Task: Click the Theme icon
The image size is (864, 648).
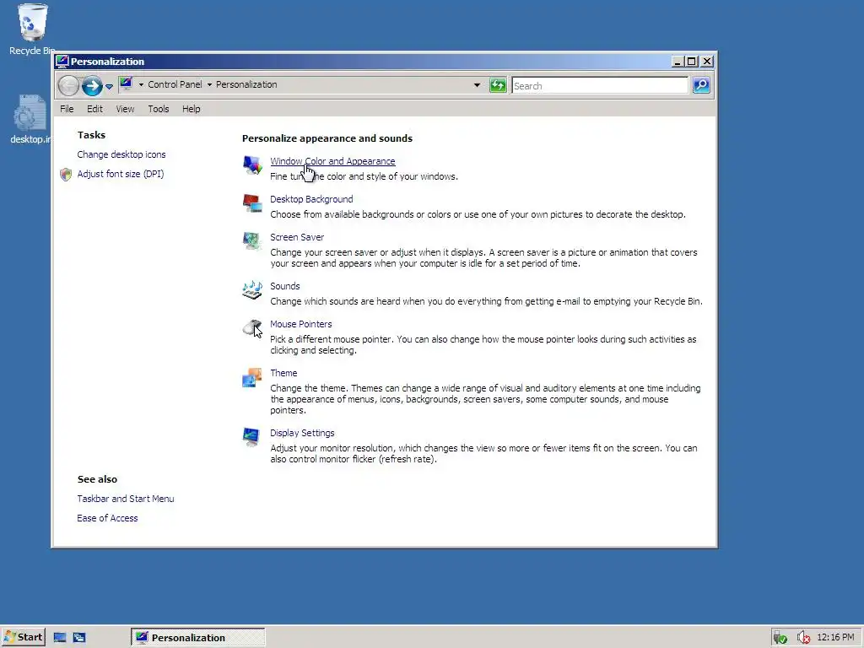Action: click(x=252, y=377)
